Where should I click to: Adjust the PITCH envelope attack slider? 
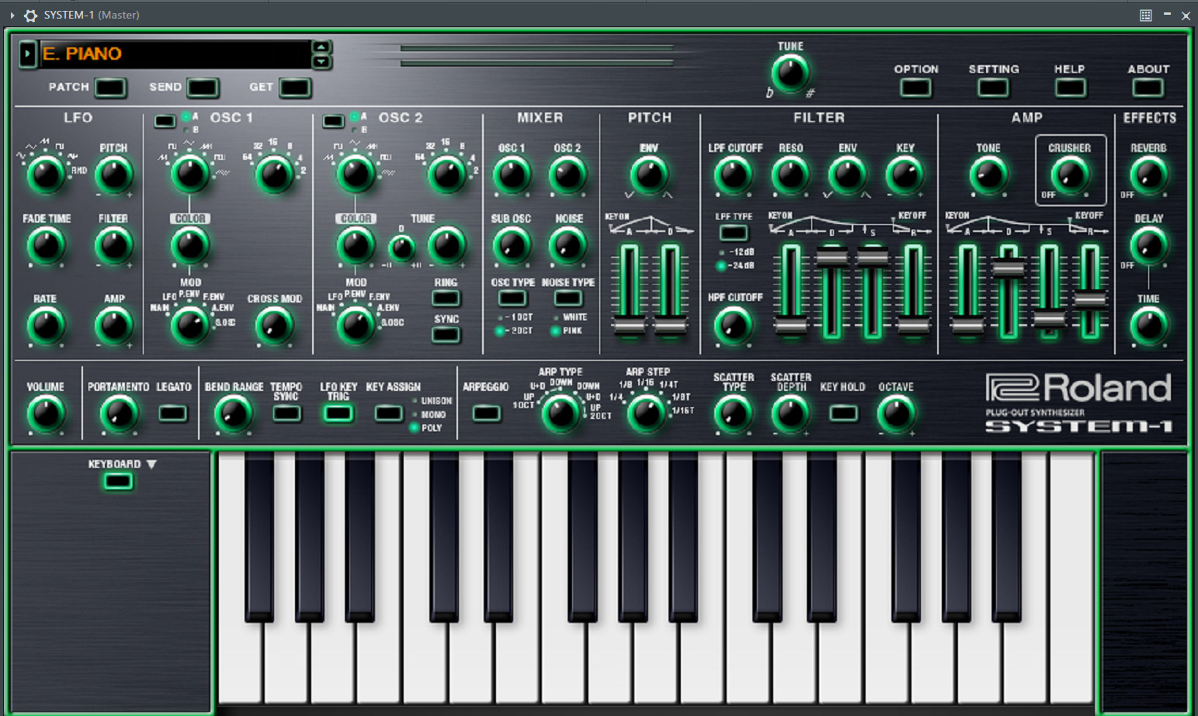629,325
